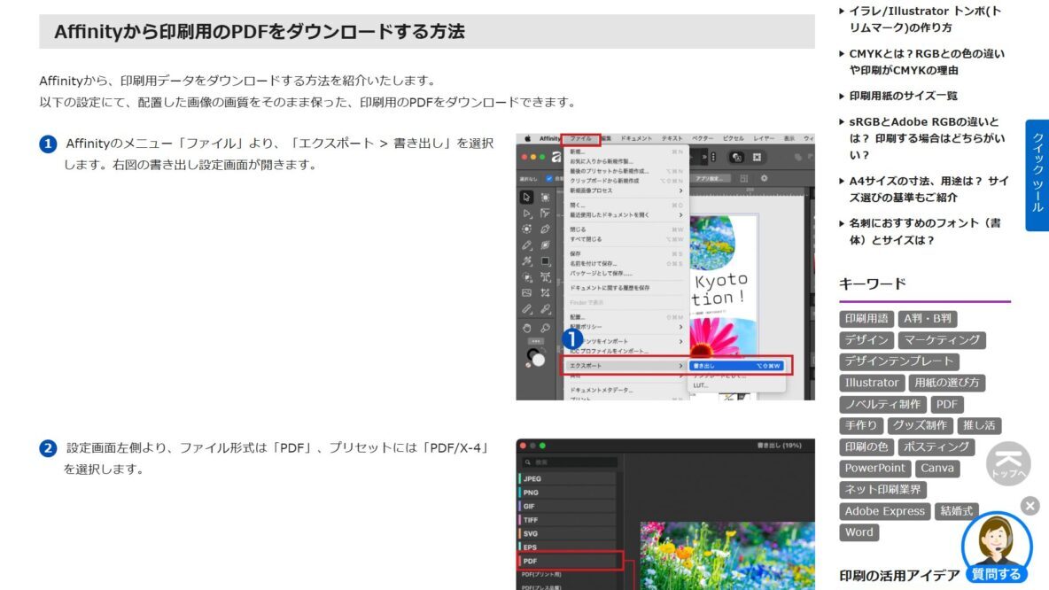
Task: Close the chat assistant popup
Action: pyautogui.click(x=1030, y=505)
